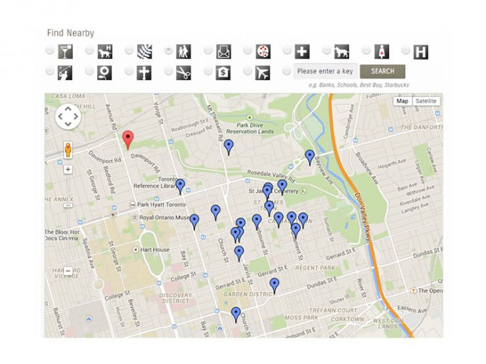Click the golf player icon
The height and width of the screenshot is (364, 486).
point(65,72)
